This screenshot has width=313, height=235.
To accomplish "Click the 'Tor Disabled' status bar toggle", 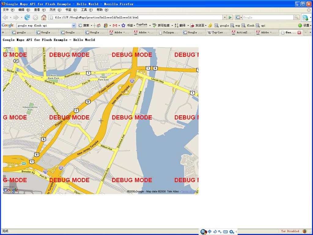I will coord(290,231).
